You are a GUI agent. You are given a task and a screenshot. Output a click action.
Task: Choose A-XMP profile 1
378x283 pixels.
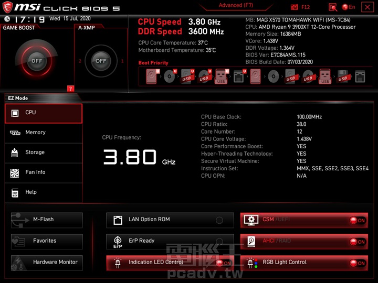coord(122,61)
